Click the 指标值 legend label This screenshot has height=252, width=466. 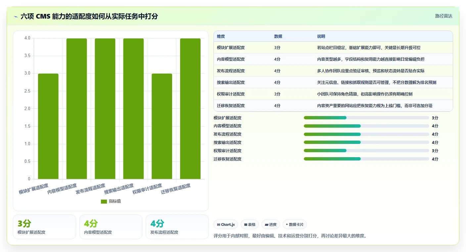115,201
